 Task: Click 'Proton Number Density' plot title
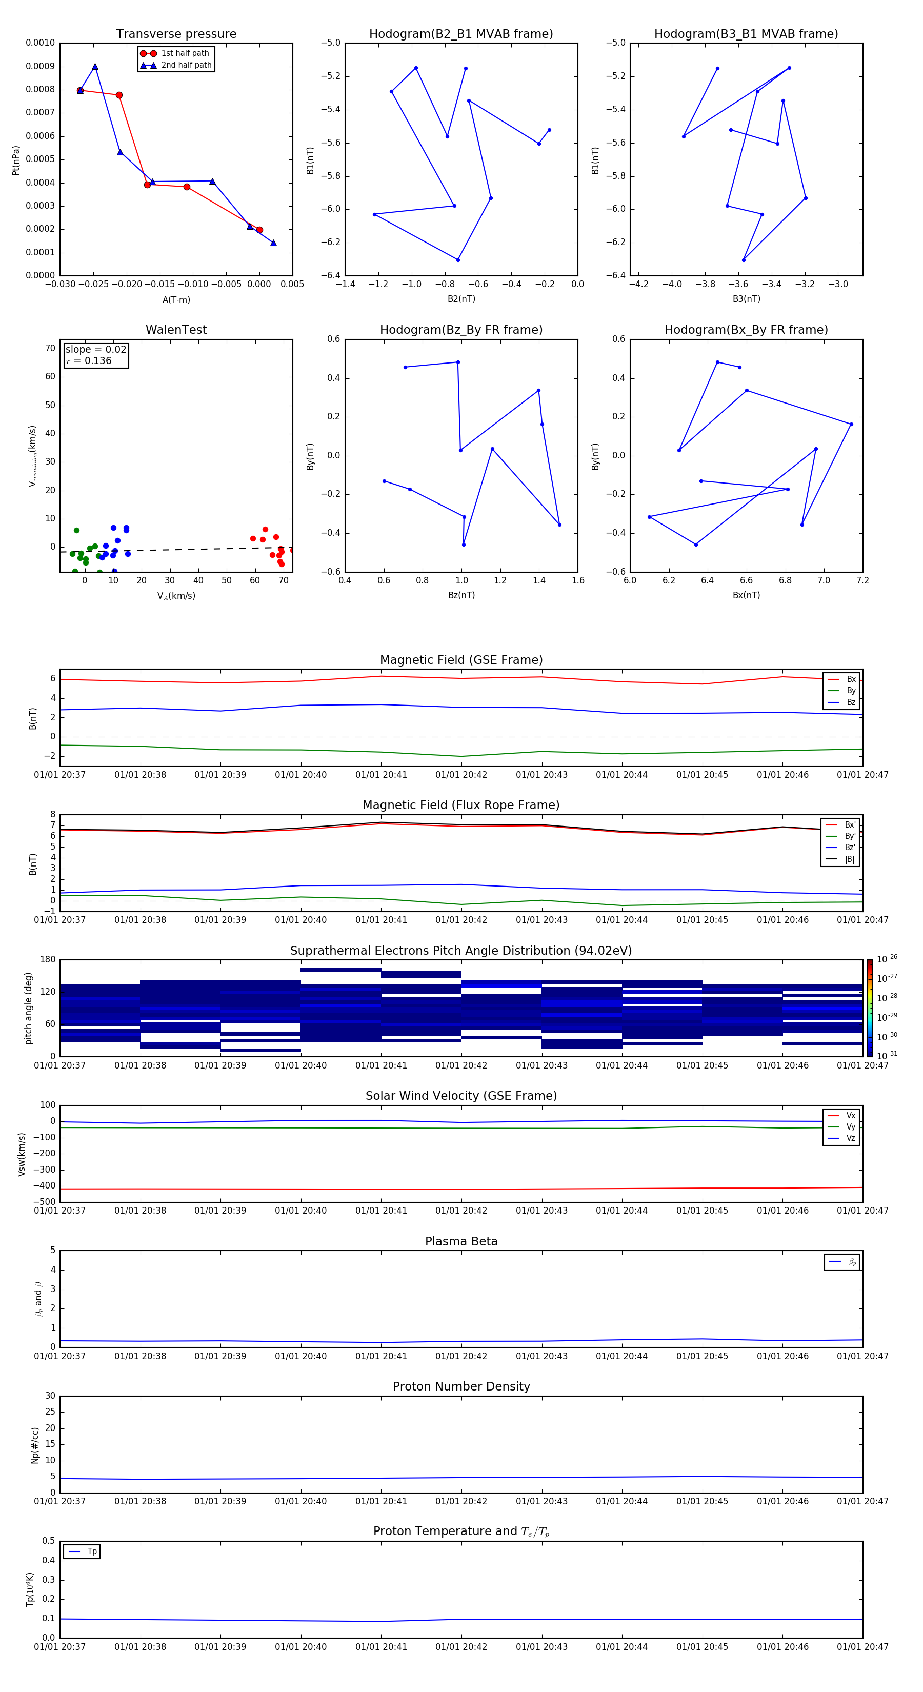[461, 1386]
